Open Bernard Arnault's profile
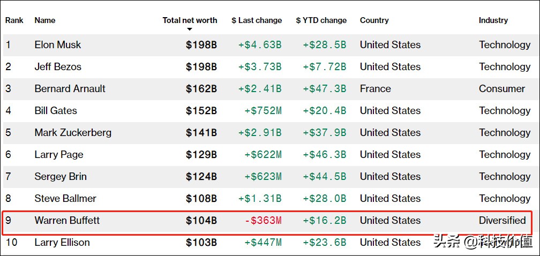This screenshot has height=256, width=540. 70,89
